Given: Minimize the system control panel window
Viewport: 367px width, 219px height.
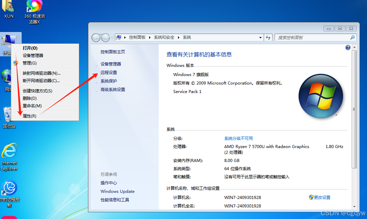Looking at the screenshot, I should click(x=329, y=28).
